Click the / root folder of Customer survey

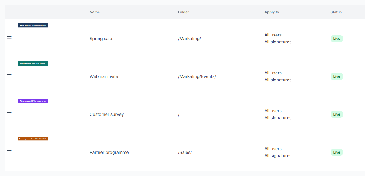tap(179, 114)
